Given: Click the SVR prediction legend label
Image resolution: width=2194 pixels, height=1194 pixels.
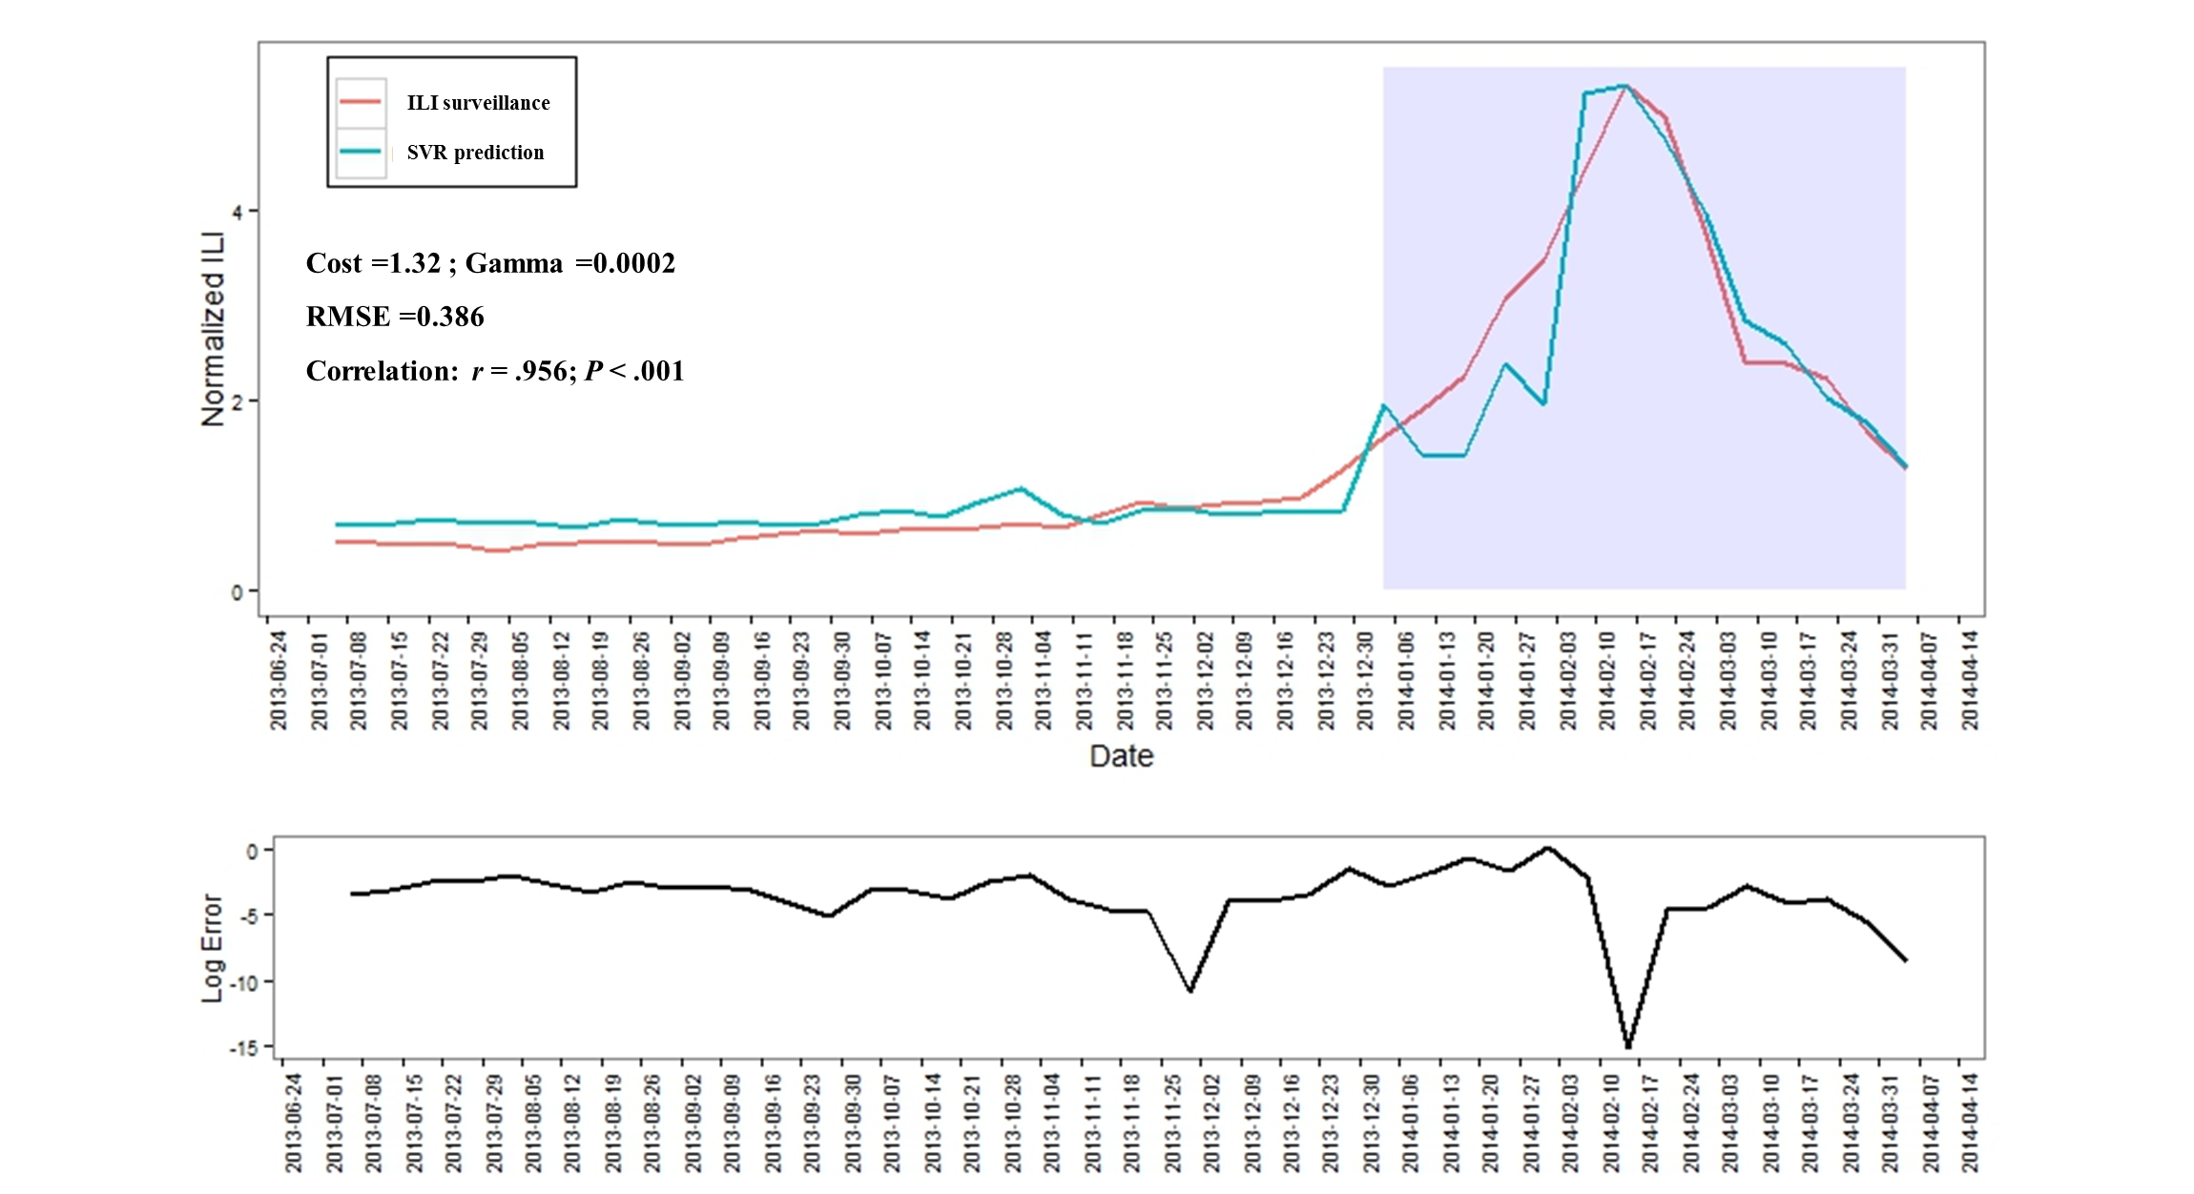Looking at the screenshot, I should point(475,153).
